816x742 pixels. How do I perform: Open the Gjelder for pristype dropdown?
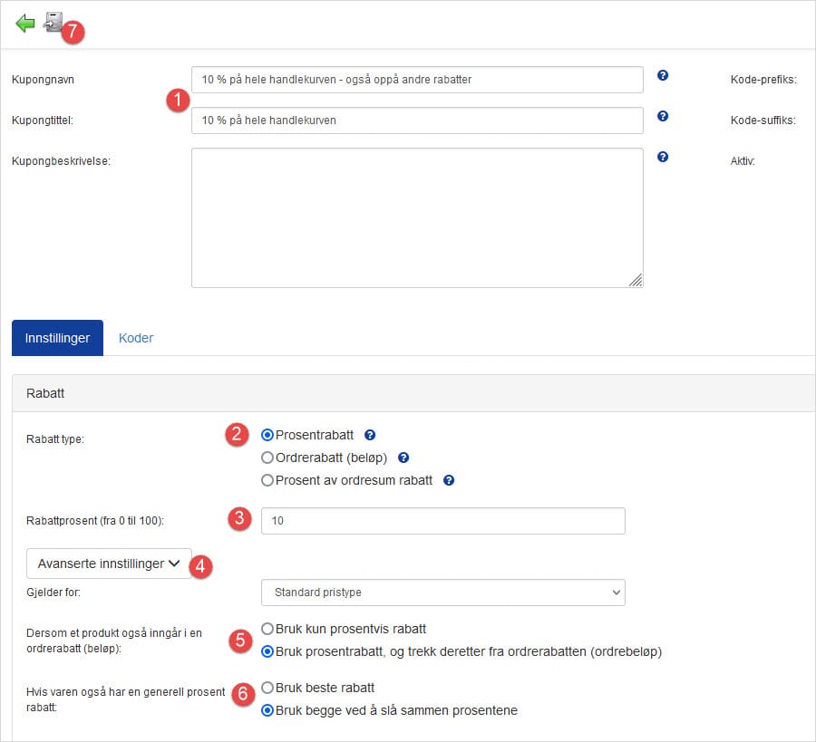442,593
